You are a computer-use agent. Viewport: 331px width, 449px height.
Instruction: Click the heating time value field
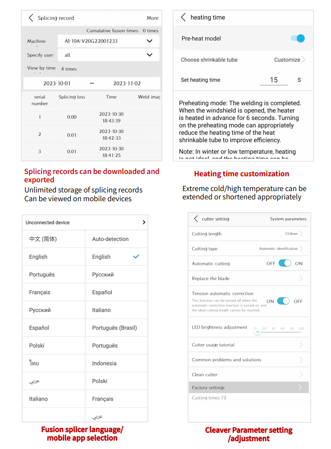point(274,80)
